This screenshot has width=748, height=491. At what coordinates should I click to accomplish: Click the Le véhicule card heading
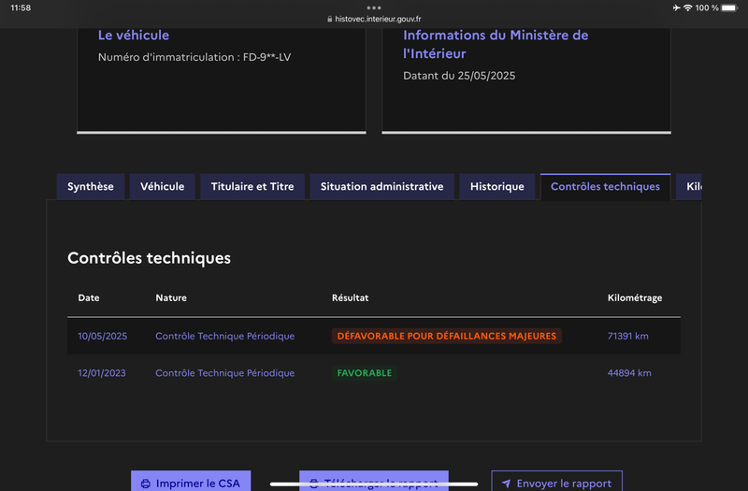coord(134,36)
